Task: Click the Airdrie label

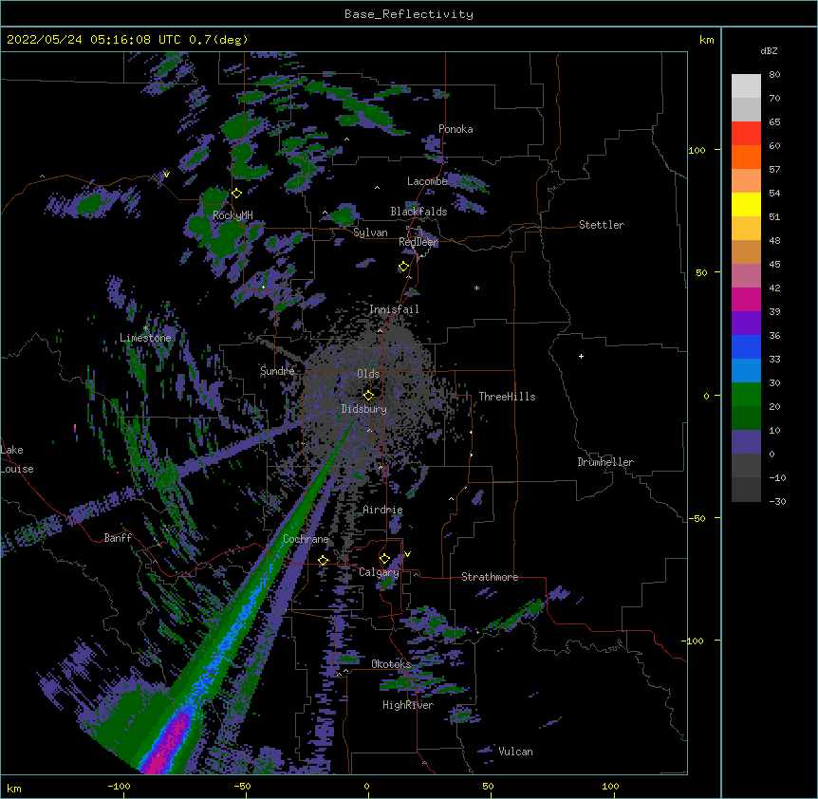Action: [x=382, y=510]
